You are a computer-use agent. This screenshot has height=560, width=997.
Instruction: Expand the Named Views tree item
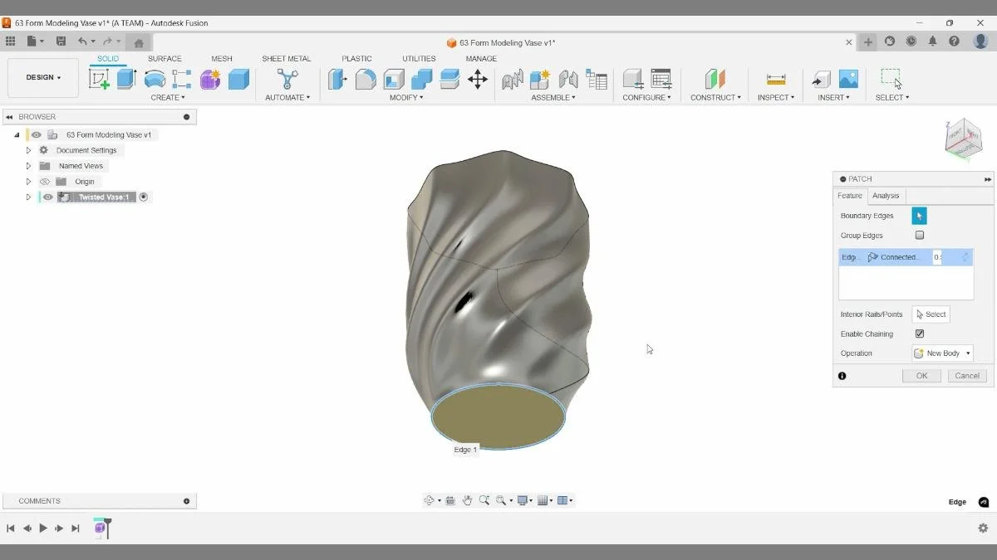[x=28, y=165]
